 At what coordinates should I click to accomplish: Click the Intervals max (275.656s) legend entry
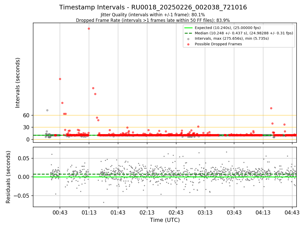click(x=232, y=38)
